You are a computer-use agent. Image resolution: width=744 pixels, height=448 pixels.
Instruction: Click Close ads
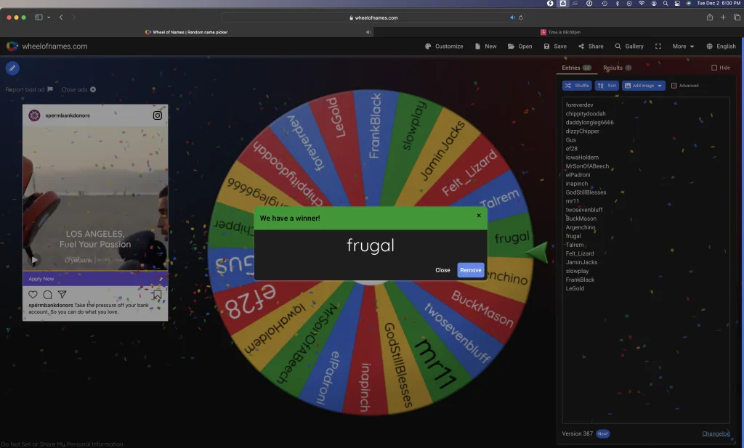click(x=78, y=89)
